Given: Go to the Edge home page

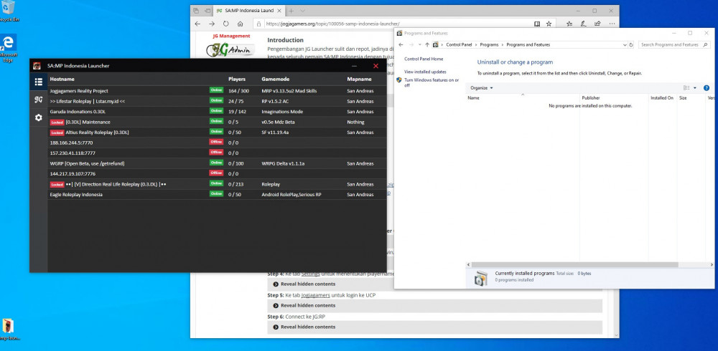Looking at the screenshot, I should pyautogui.click(x=240, y=24).
